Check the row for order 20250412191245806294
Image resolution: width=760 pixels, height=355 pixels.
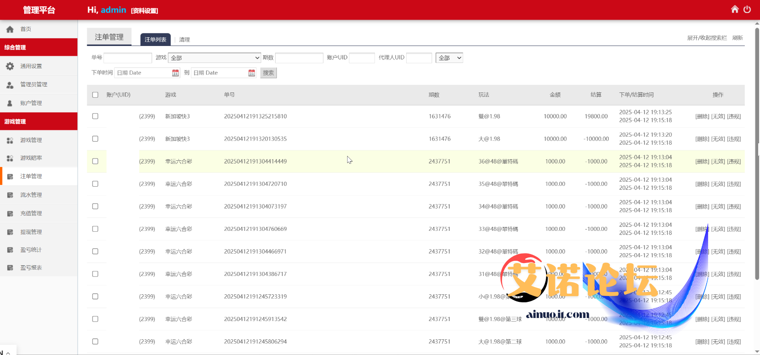[x=95, y=342]
